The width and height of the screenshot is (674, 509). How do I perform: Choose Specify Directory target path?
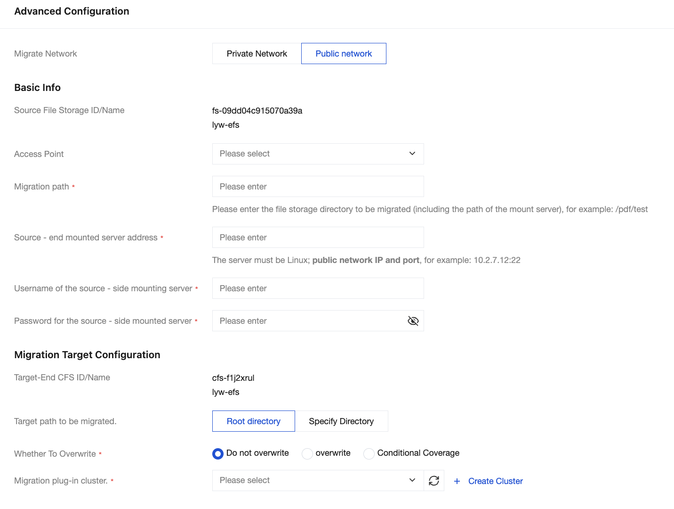tap(341, 421)
